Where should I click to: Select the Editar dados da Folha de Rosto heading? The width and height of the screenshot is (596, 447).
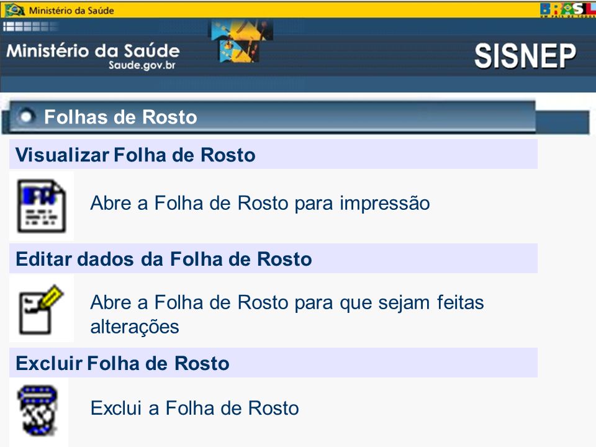(164, 259)
